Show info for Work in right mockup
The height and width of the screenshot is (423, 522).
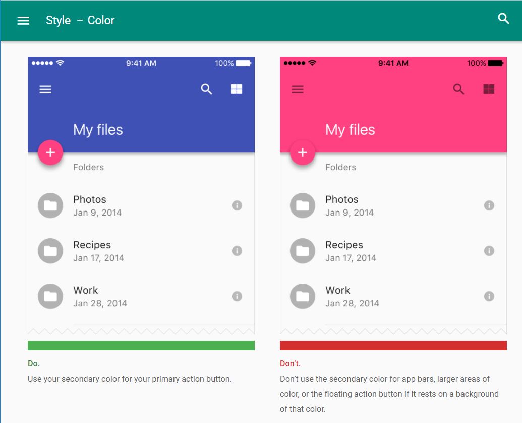click(489, 296)
